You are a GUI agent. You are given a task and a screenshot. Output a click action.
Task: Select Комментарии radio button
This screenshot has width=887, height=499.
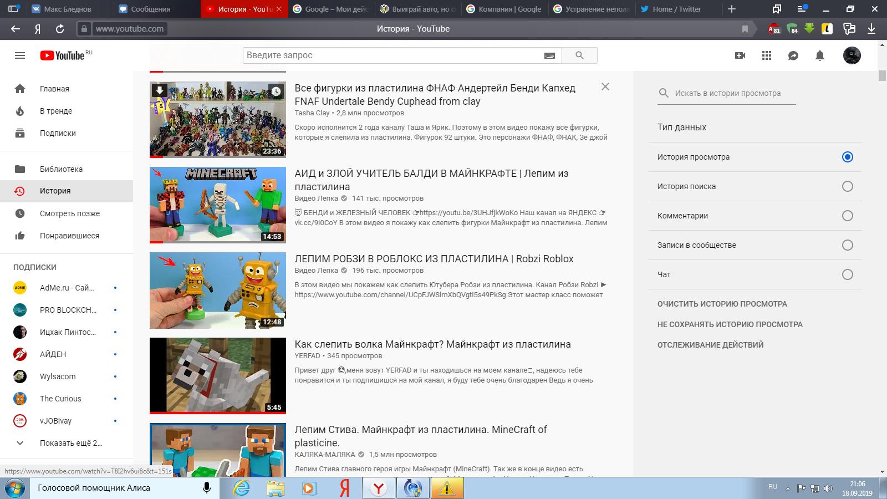847,216
